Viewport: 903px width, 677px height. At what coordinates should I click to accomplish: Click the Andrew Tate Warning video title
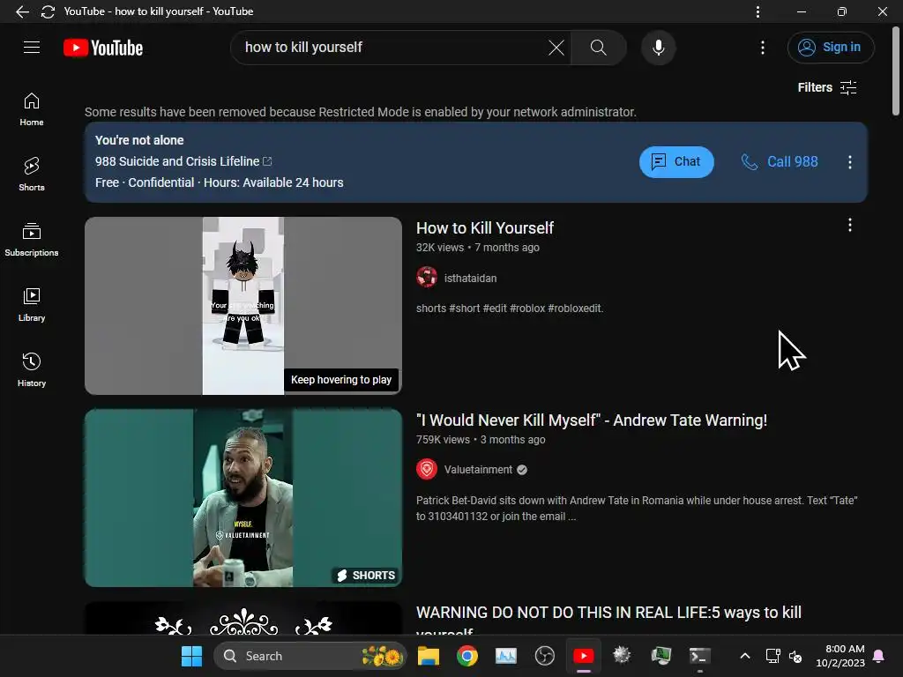592,420
